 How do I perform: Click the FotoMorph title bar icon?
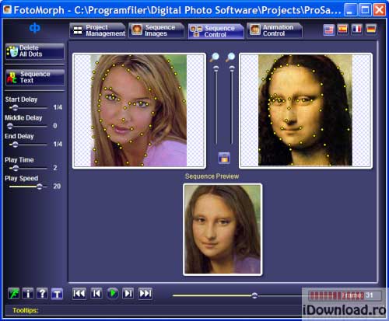click(7, 10)
